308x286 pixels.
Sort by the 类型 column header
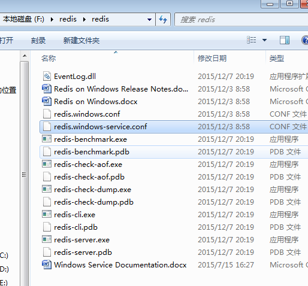point(277,58)
